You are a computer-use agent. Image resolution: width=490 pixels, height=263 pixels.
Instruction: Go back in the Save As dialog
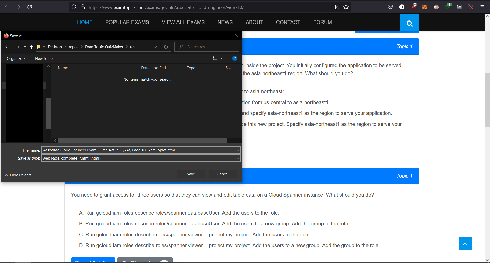coord(7,47)
